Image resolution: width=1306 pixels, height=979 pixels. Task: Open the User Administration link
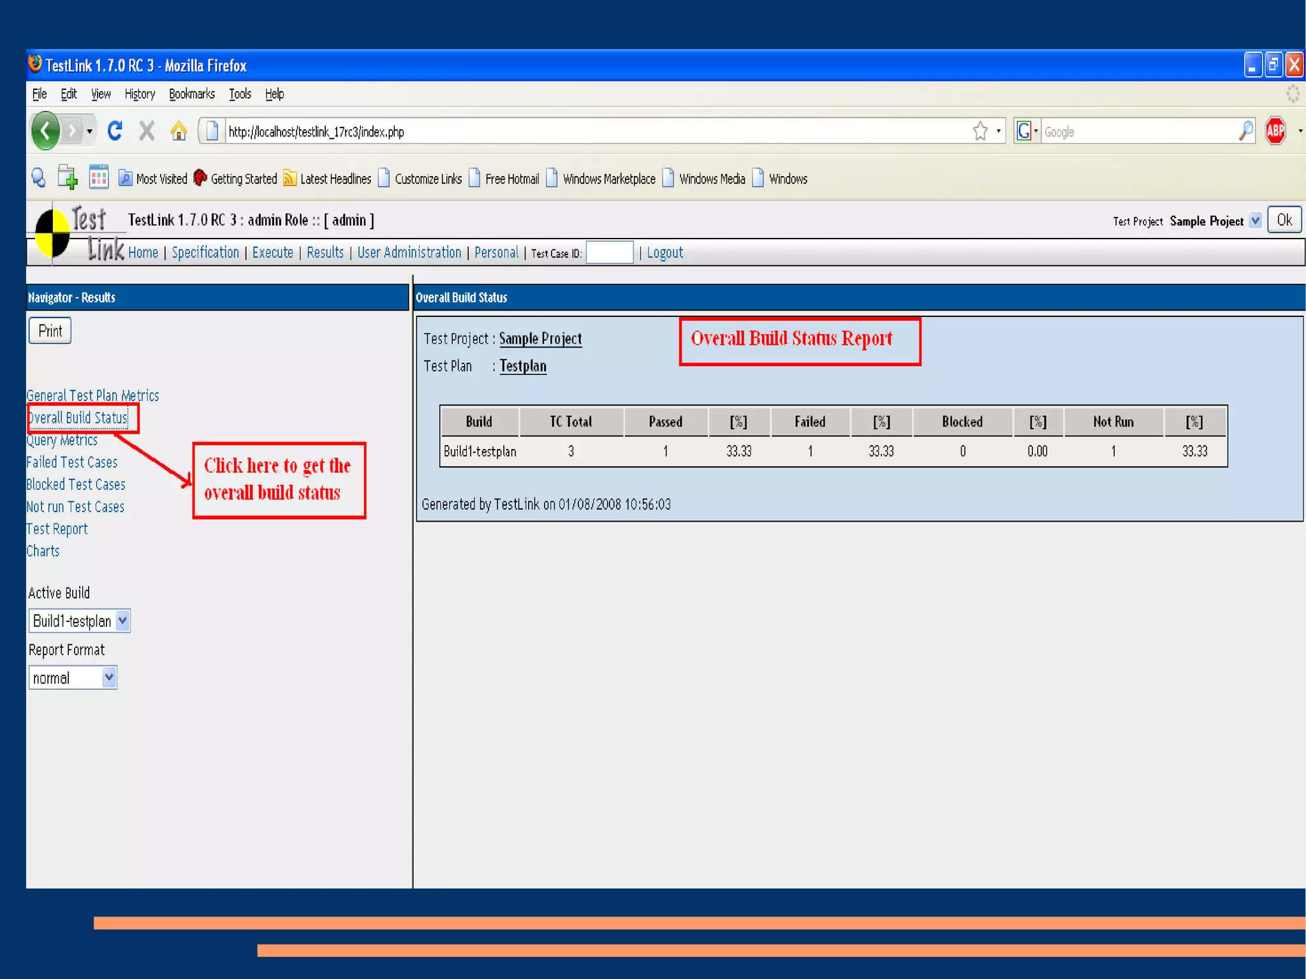[409, 253]
